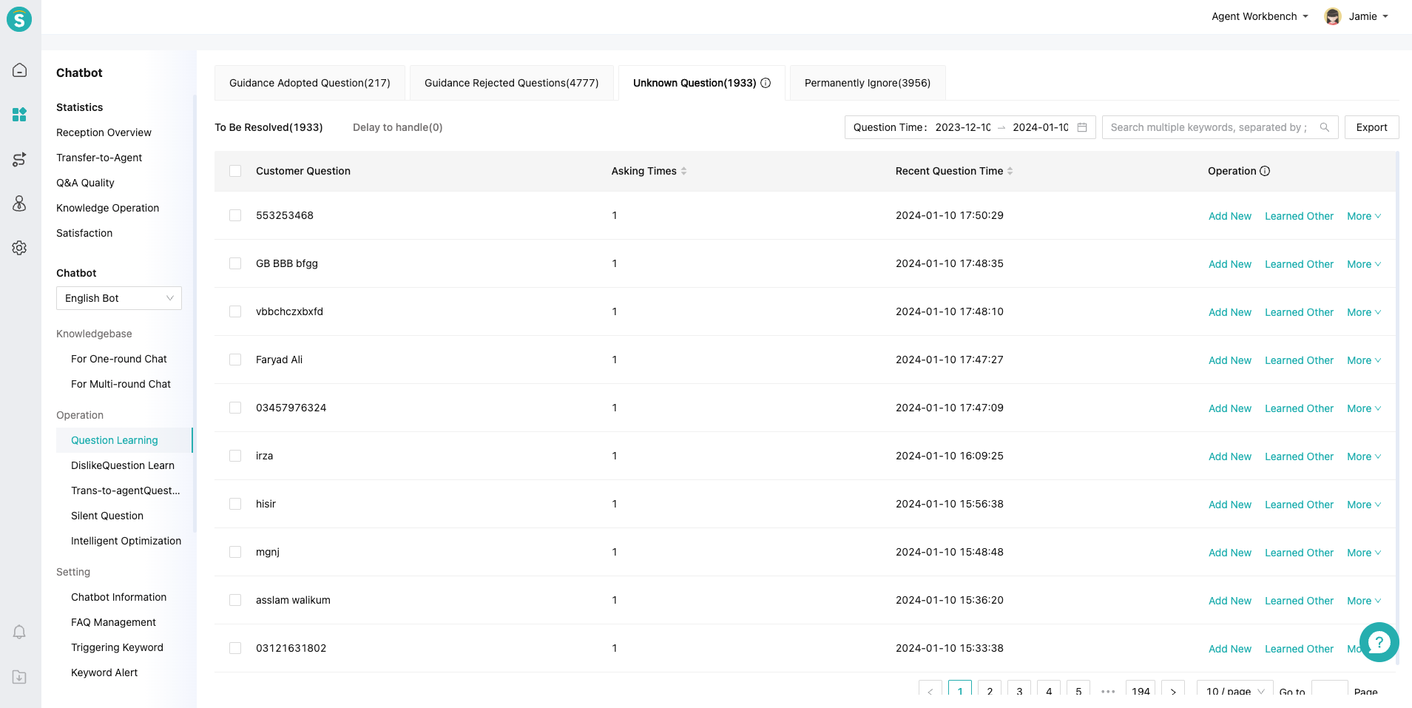
Task: Open the home icon in left rail
Action: (20, 70)
